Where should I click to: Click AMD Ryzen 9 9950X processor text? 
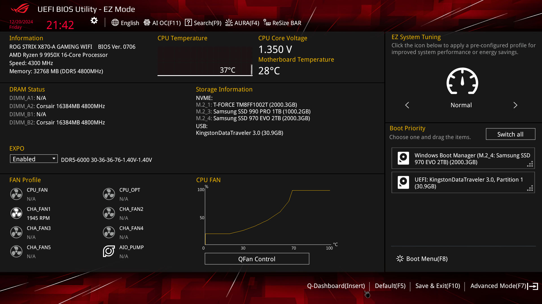pyautogui.click(x=58, y=55)
